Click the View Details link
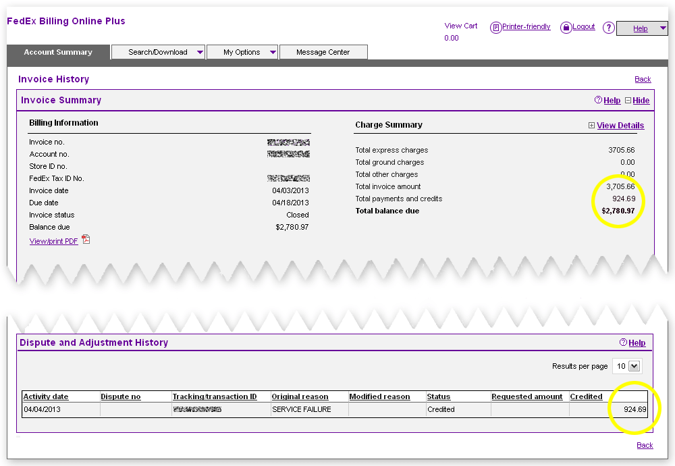 620,126
